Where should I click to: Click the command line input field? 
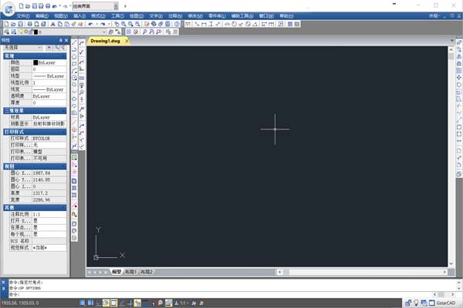tap(231, 294)
